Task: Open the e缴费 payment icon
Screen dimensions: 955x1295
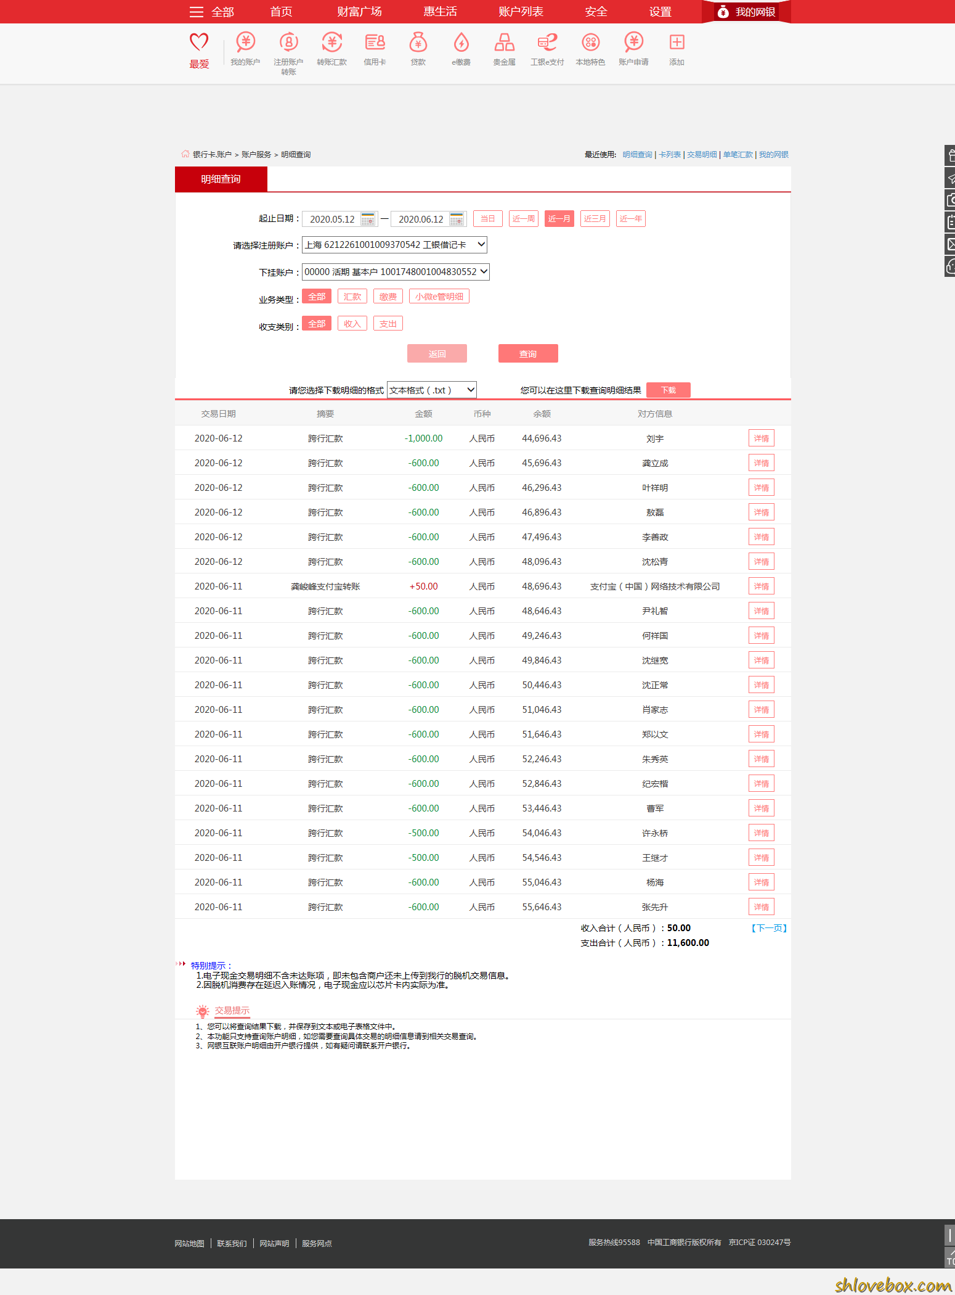Action: coord(461,43)
